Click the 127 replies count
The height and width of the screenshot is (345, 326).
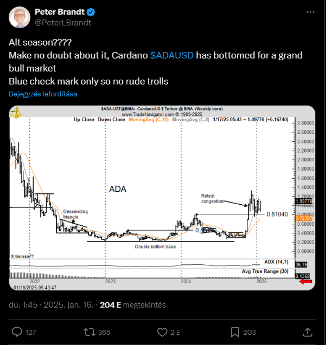pyautogui.click(x=30, y=332)
